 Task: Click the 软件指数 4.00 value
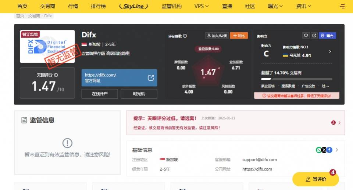189,92
